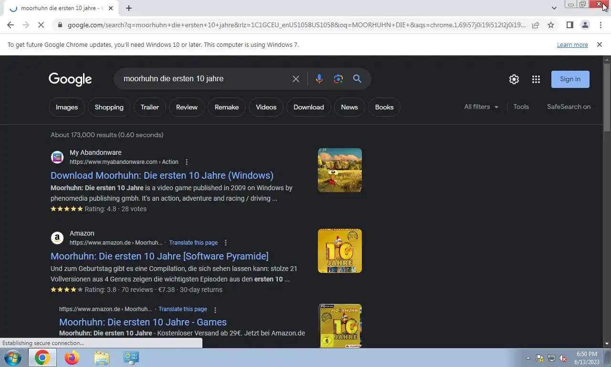Click the Chrome taskbar icon
Image resolution: width=611 pixels, height=367 pixels.
click(42, 357)
